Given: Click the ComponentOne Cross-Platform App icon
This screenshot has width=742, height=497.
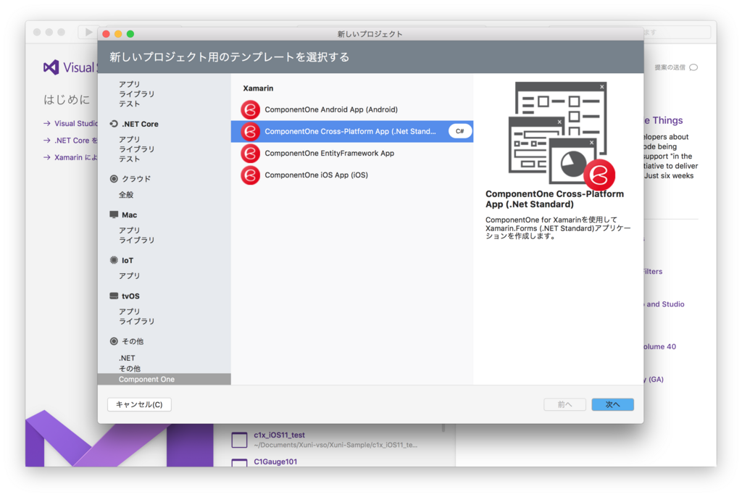Looking at the screenshot, I should [250, 132].
